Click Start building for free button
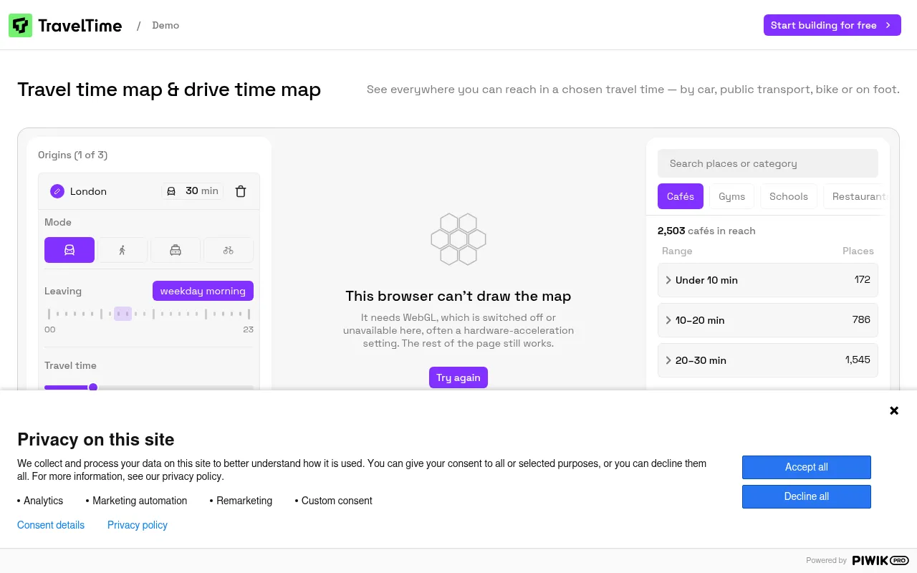Screen dimensions: 917x573 click(832, 25)
